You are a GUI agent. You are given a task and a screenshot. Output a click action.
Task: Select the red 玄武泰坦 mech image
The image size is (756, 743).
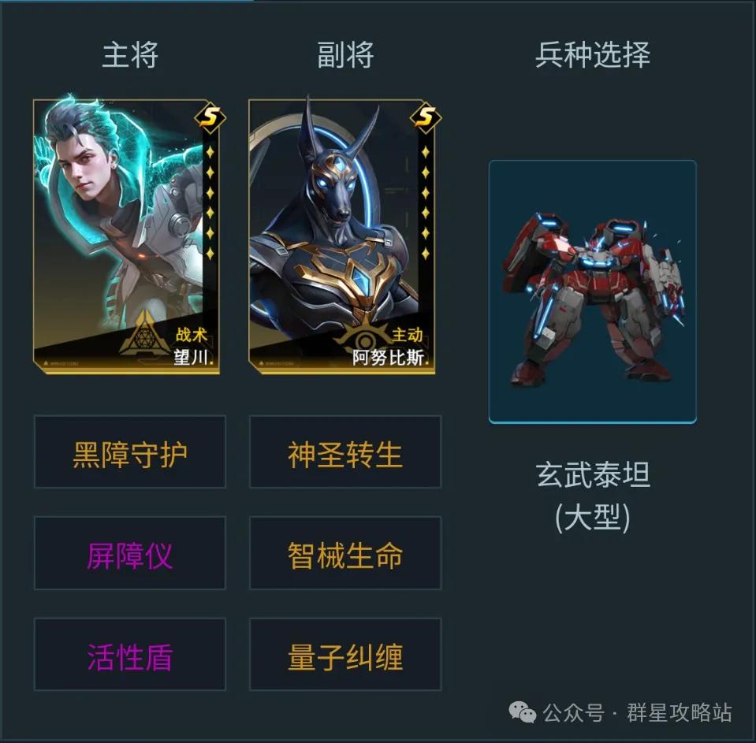point(593,292)
